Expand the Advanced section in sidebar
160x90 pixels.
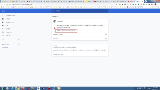tap(10, 39)
